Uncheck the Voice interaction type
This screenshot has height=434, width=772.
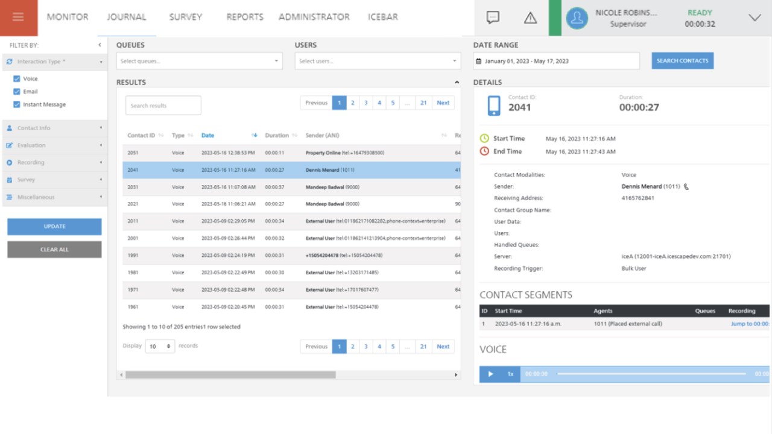pyautogui.click(x=17, y=79)
